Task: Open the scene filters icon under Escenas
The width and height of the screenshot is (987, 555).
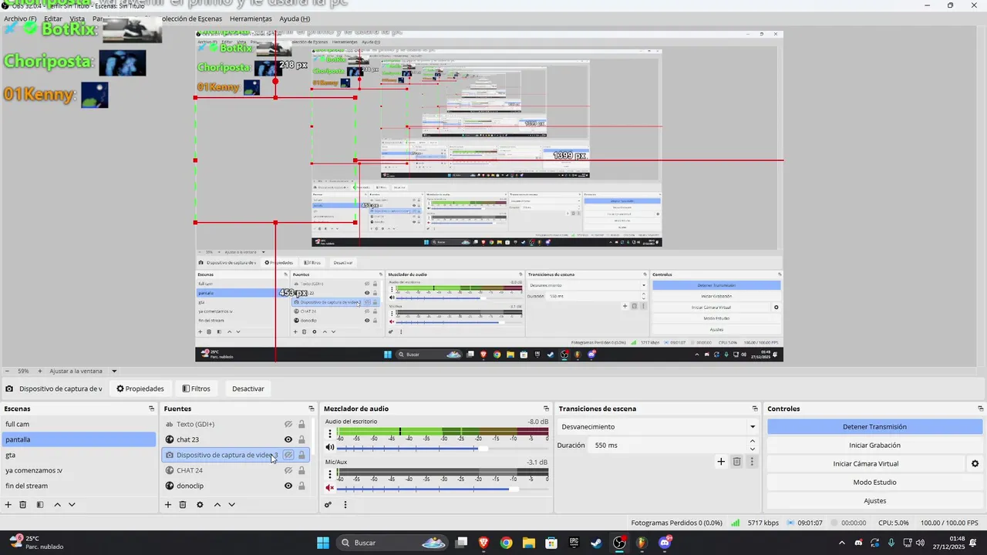Action: (x=40, y=505)
